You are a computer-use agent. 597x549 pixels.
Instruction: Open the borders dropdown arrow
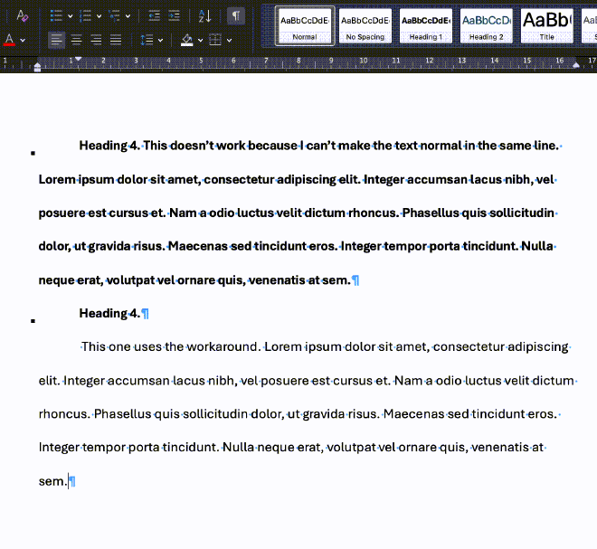point(228,41)
